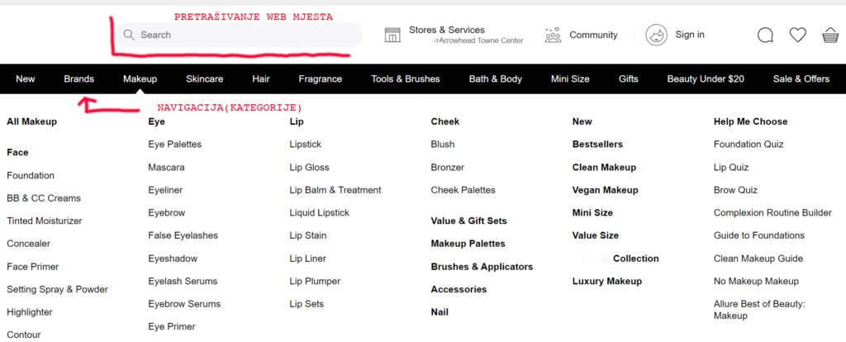Open the Brands navigation menu
The height and width of the screenshot is (342, 846).
[79, 79]
